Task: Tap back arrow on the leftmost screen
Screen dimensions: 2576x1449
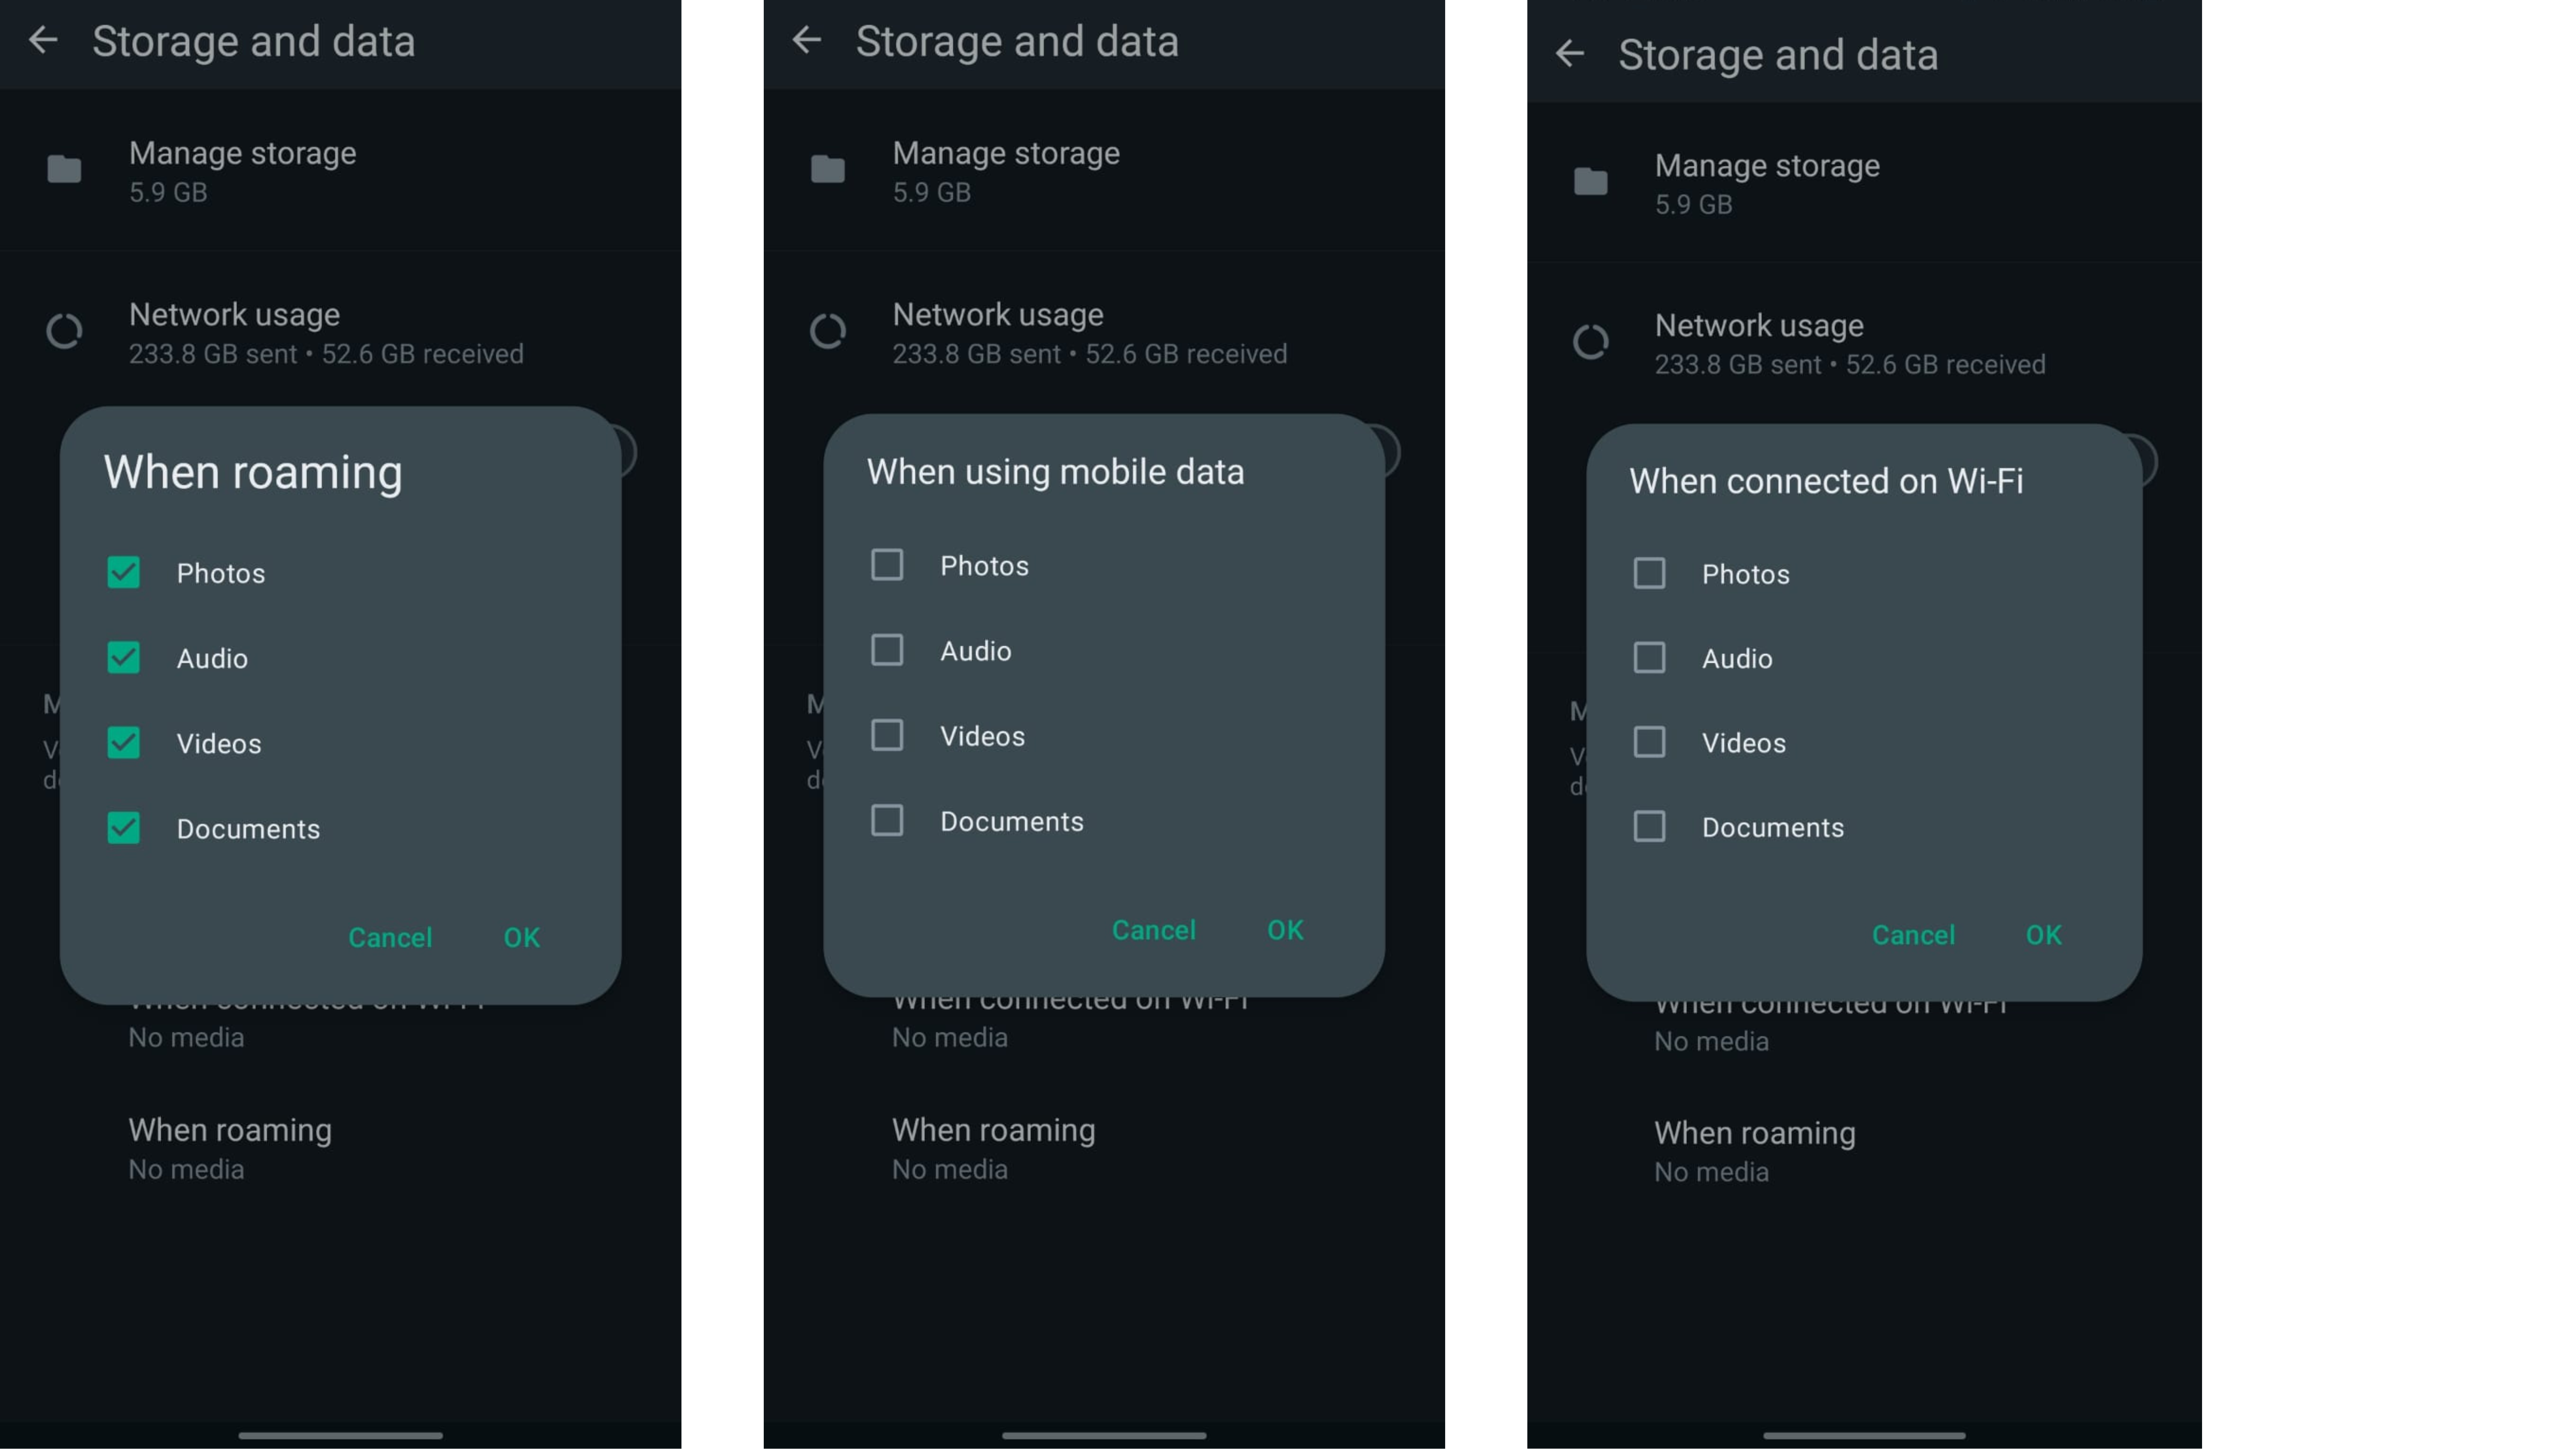Action: pyautogui.click(x=43, y=41)
